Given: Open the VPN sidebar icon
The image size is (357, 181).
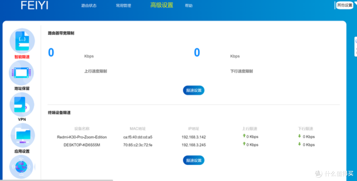Looking at the screenshot, I should click(x=22, y=105).
